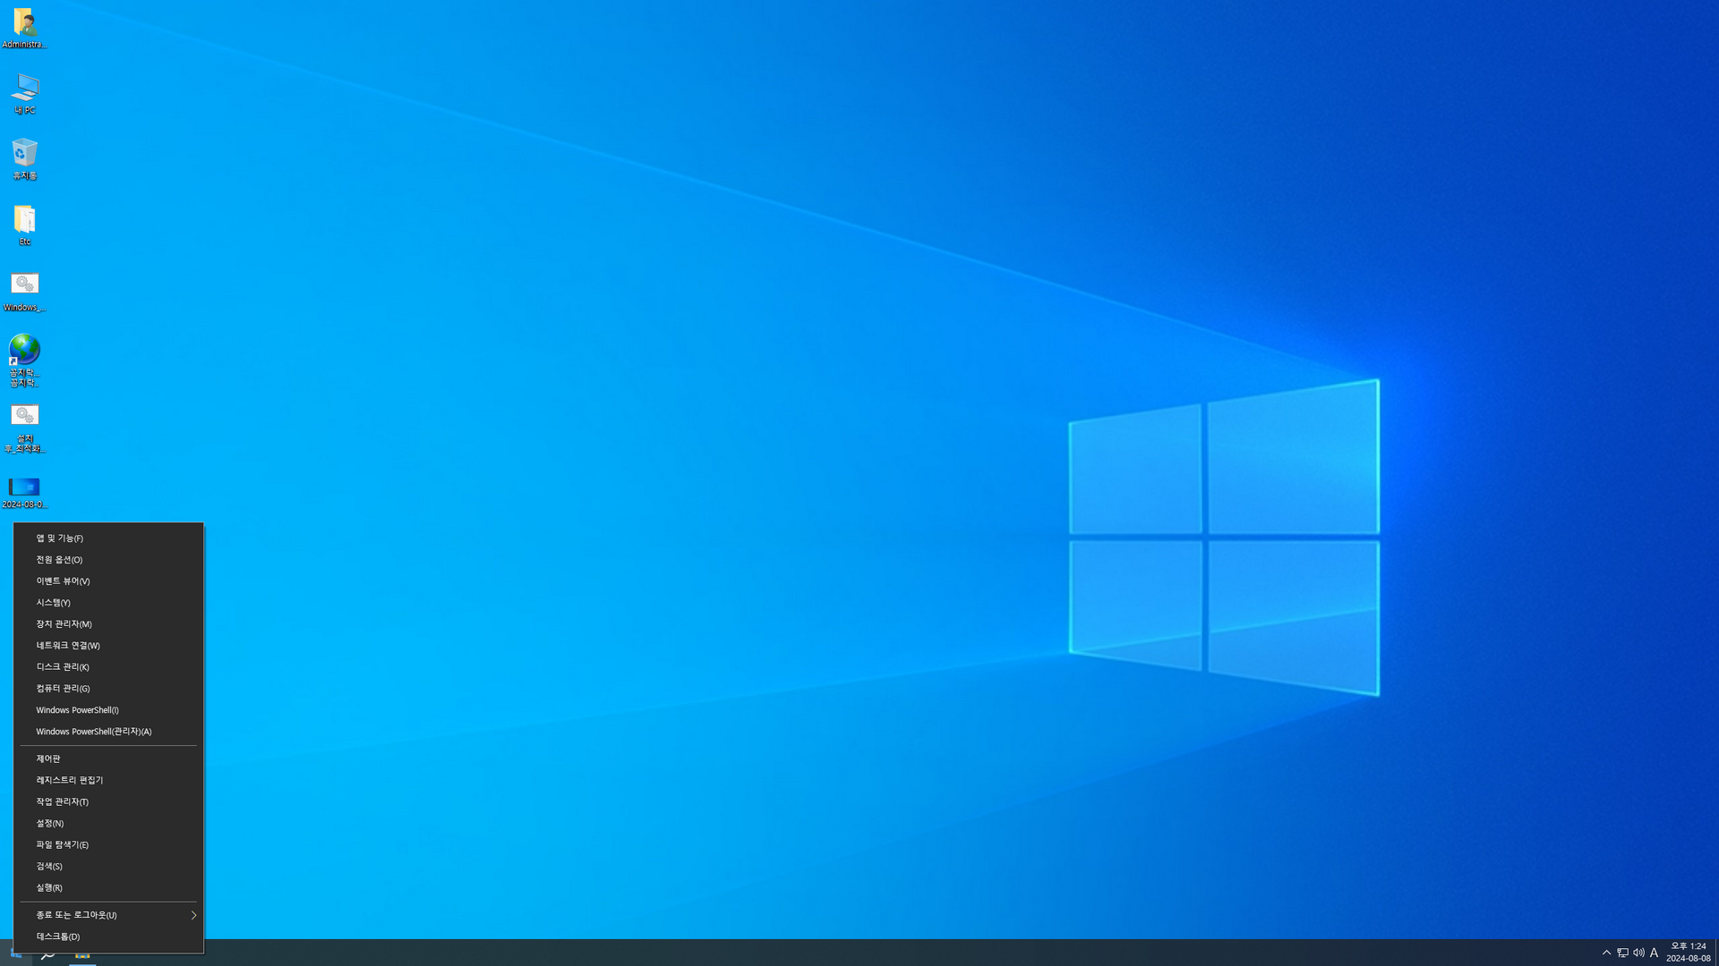Click 앱 및 기능(F) menu entry

click(x=60, y=538)
